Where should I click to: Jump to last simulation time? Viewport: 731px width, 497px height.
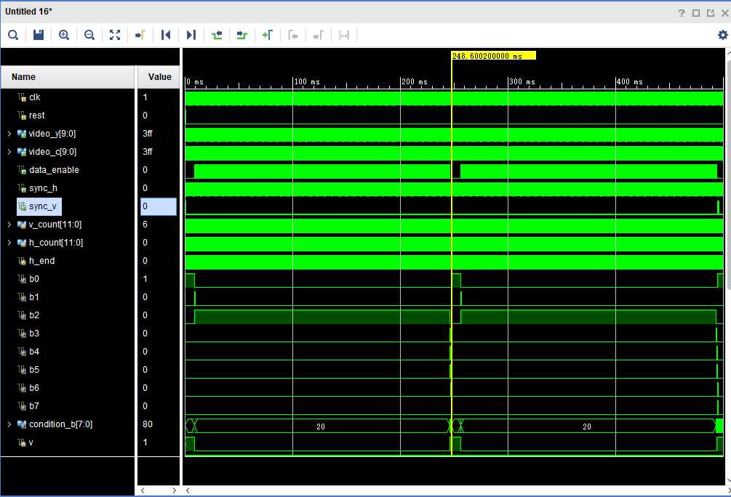point(191,35)
